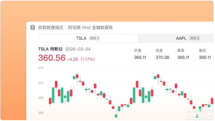
Task: Click the 366 y-axis label
Action: 41,113
